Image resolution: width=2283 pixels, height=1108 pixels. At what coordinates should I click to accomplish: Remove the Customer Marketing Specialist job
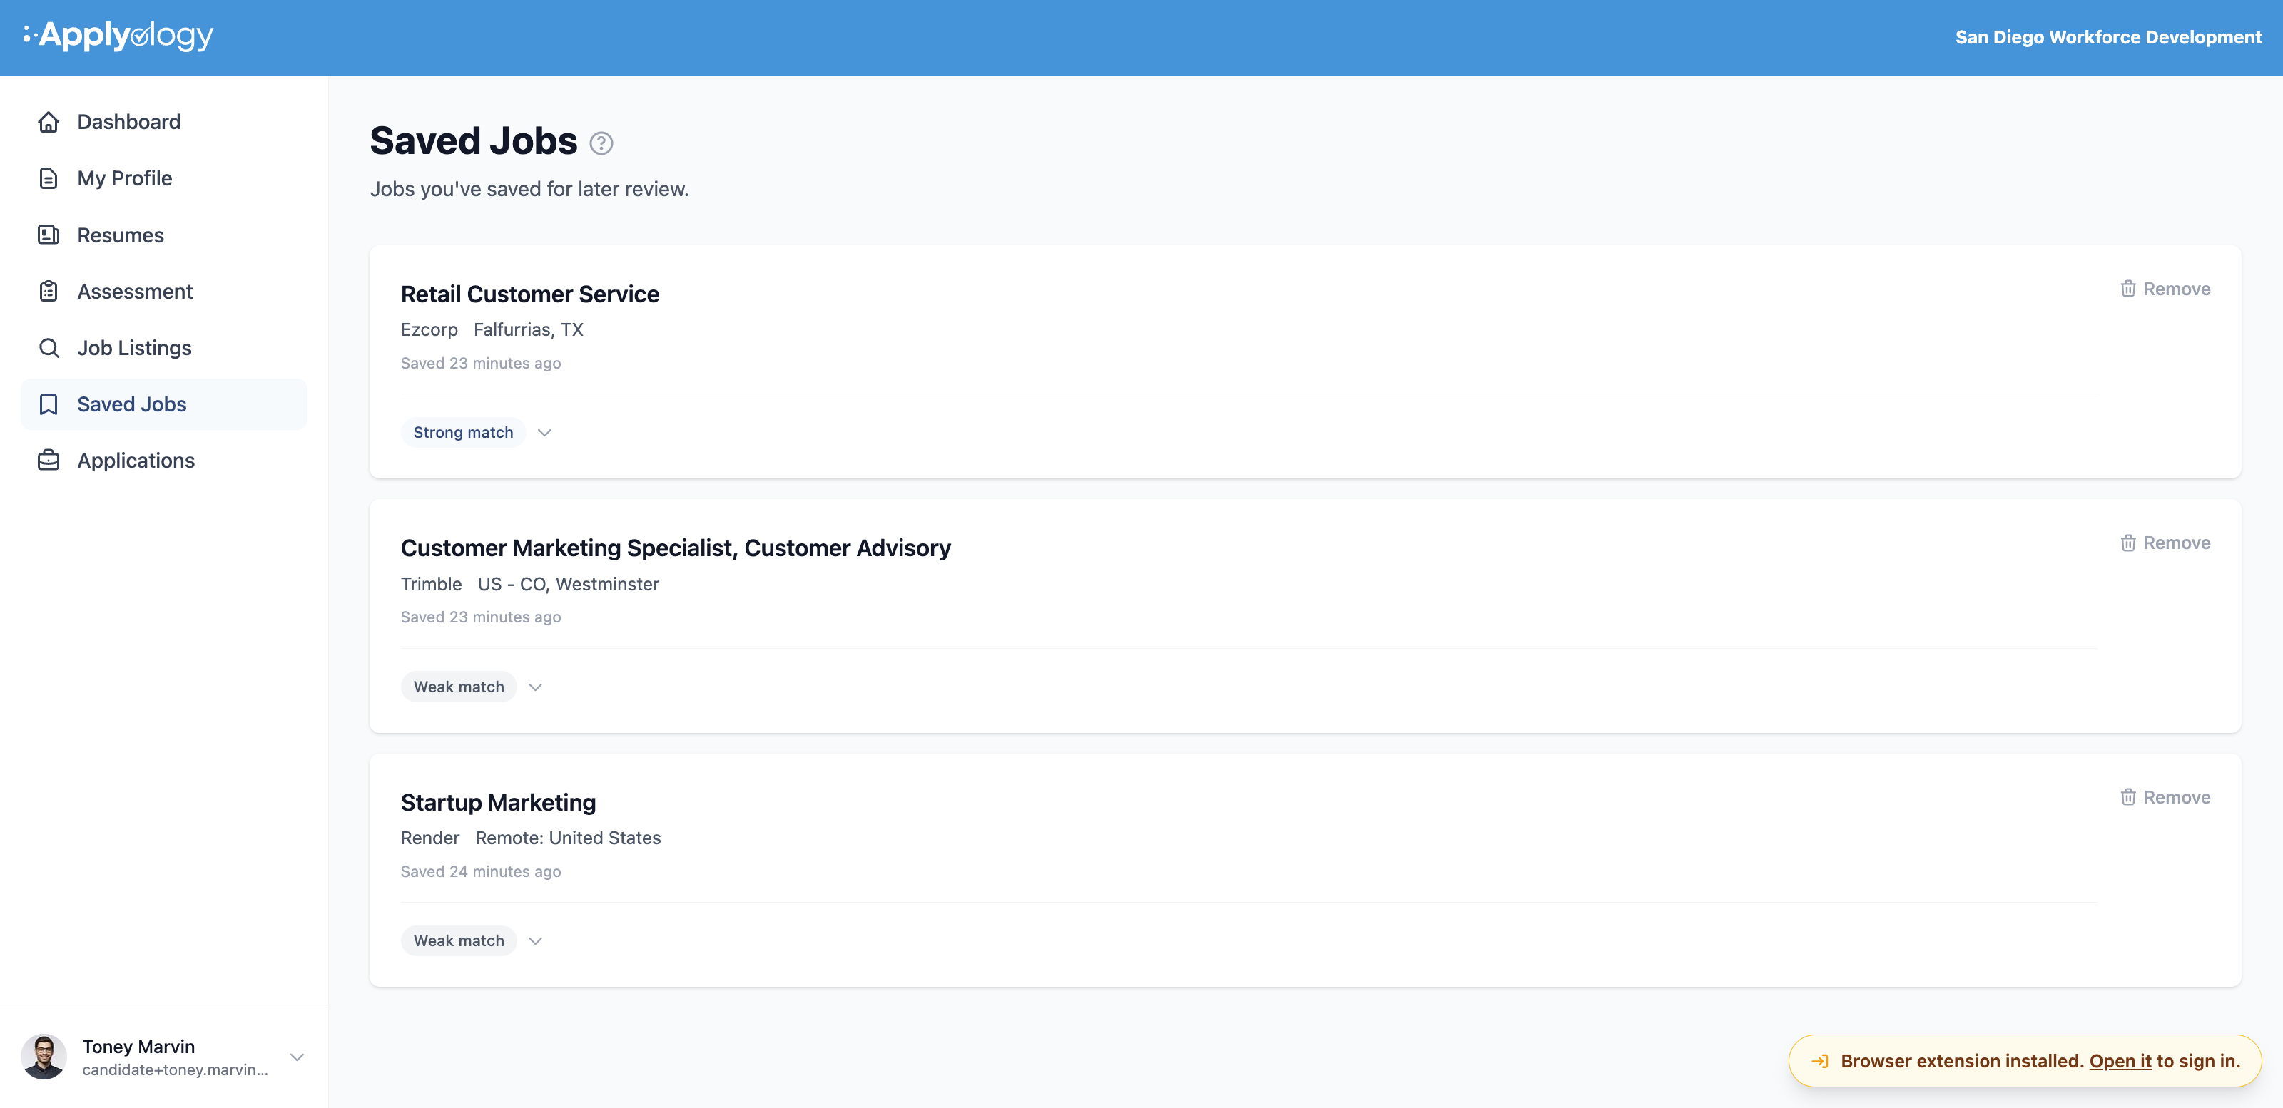click(x=2165, y=543)
